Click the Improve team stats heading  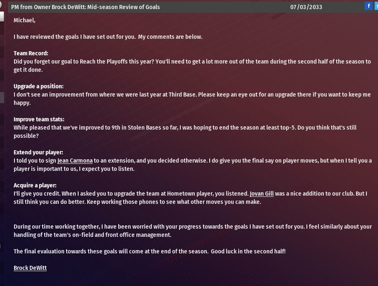coord(39,119)
